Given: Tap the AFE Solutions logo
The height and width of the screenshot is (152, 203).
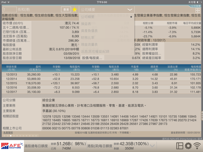Looking at the screenshot, I should click(12, 146).
